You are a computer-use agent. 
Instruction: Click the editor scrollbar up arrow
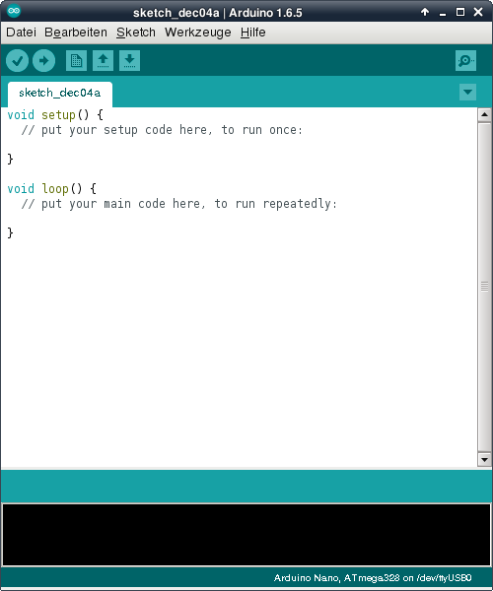click(484, 114)
